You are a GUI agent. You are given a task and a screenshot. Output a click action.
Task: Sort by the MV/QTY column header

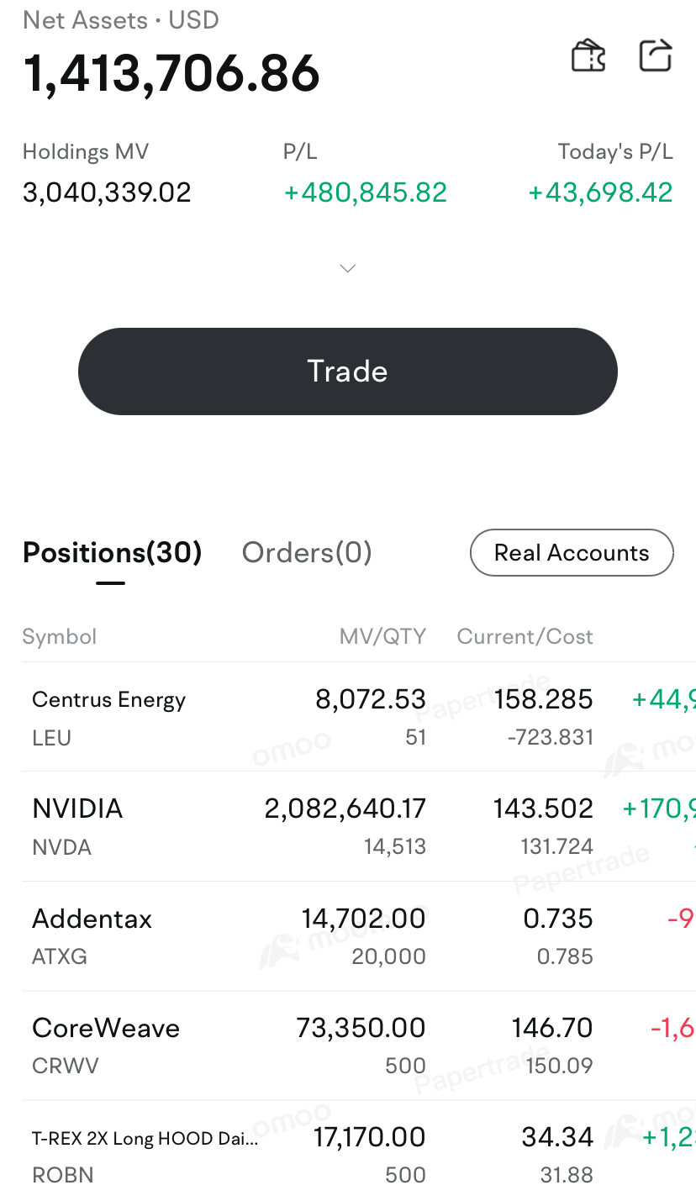(382, 637)
